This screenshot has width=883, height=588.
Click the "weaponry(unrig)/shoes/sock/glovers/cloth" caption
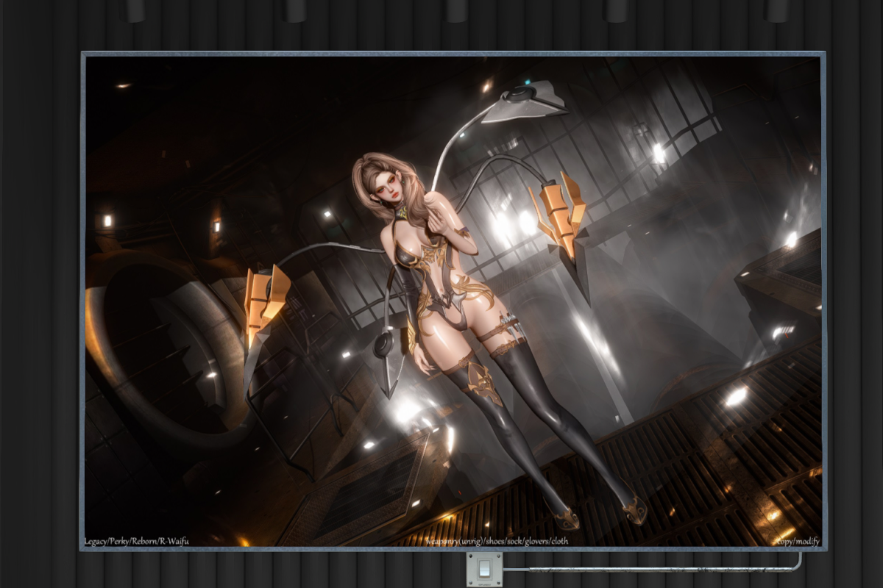click(497, 541)
